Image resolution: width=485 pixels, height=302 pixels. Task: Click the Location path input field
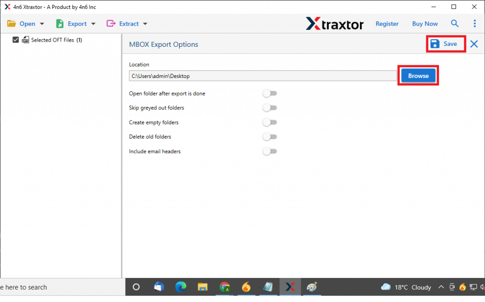pos(263,75)
